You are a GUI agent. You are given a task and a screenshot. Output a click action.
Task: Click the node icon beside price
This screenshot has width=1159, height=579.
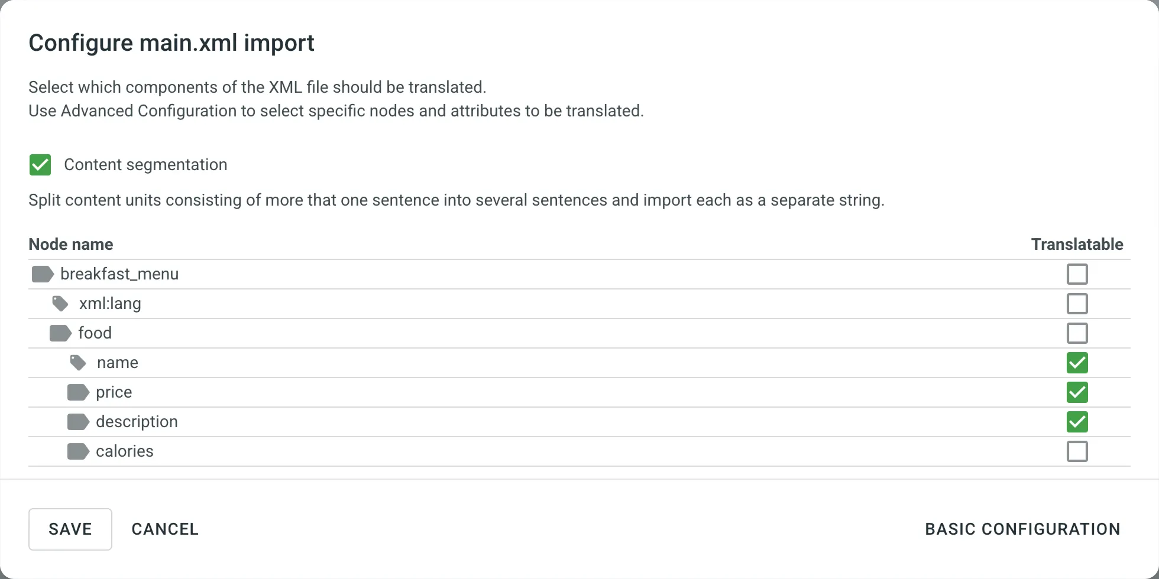coord(77,392)
